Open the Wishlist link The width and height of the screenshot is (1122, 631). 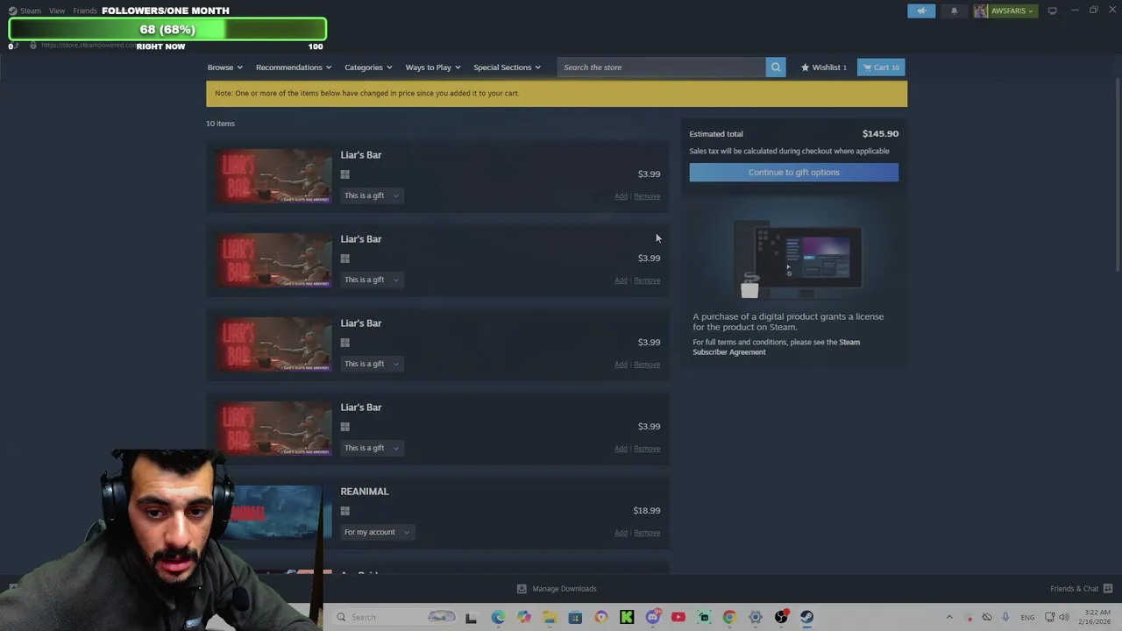823,67
